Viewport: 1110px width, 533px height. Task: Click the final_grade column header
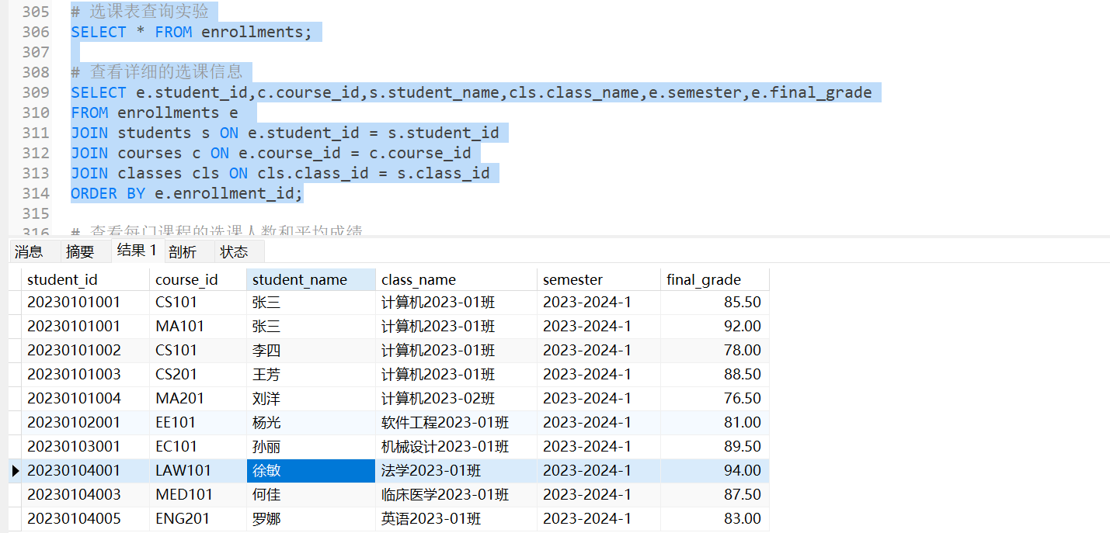tap(715, 279)
